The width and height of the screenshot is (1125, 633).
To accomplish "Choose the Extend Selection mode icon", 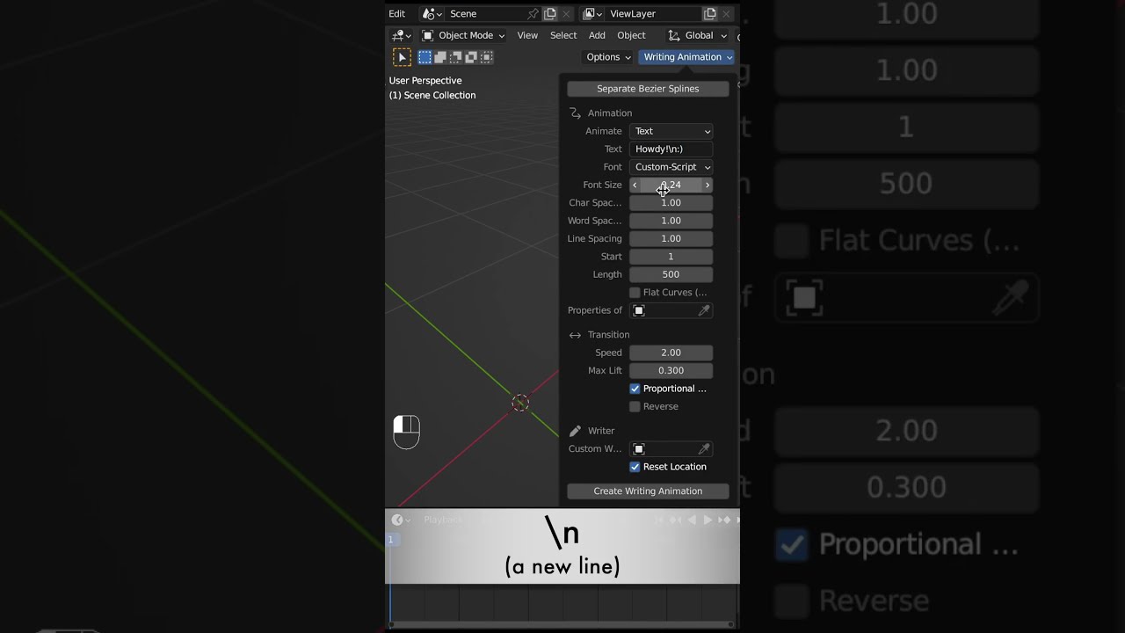I will tap(440, 57).
